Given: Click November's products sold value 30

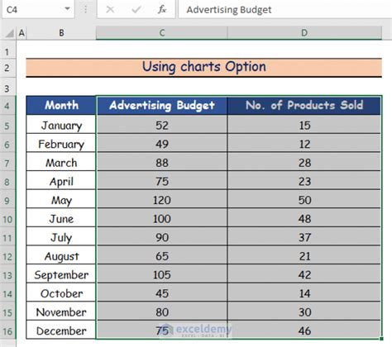Looking at the screenshot, I should [x=304, y=312].
